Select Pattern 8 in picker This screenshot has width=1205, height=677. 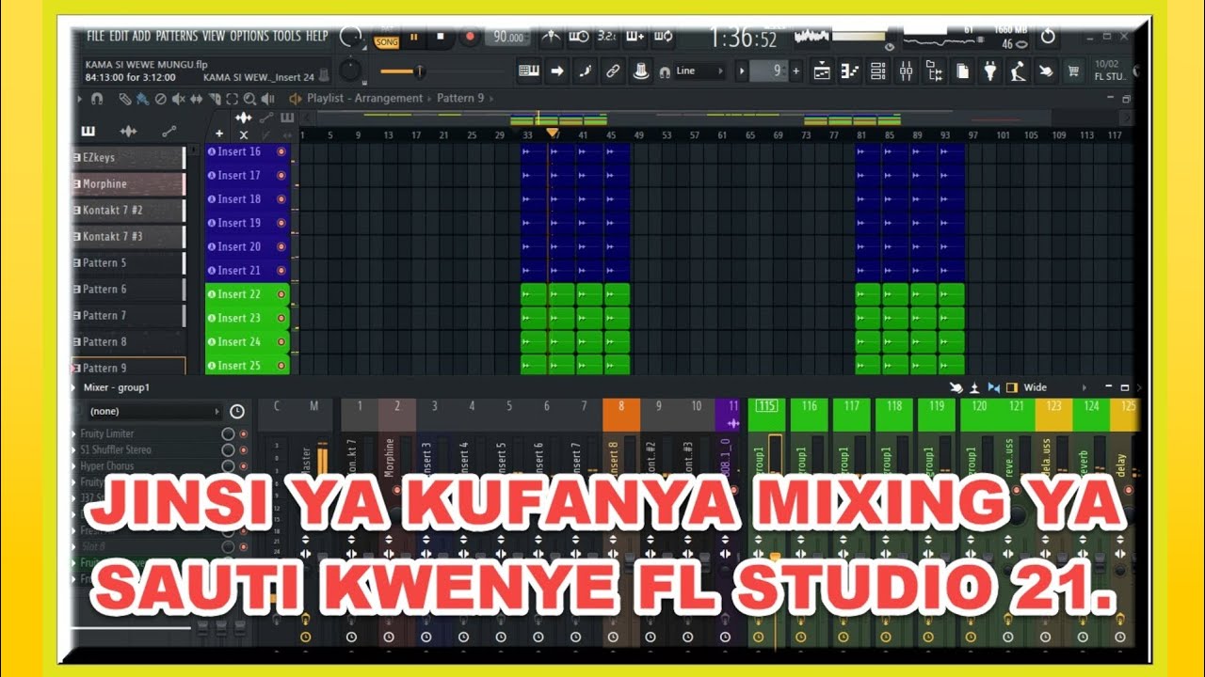point(129,342)
